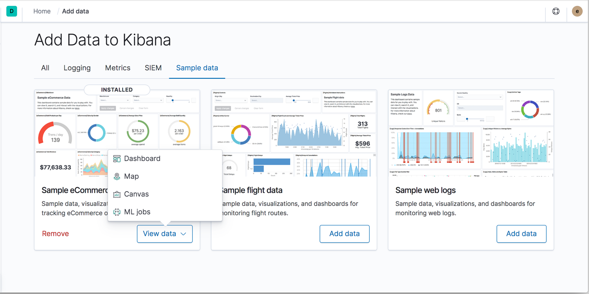Open the Home breadcrumb link

pos(42,11)
